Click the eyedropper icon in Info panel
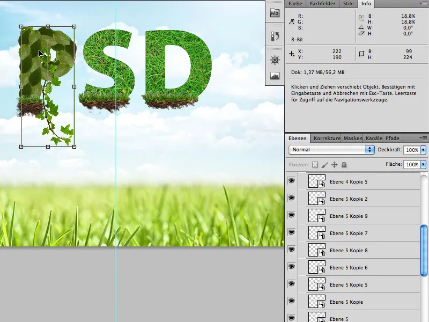Image resolution: width=429 pixels, height=322 pixels. click(x=292, y=21)
